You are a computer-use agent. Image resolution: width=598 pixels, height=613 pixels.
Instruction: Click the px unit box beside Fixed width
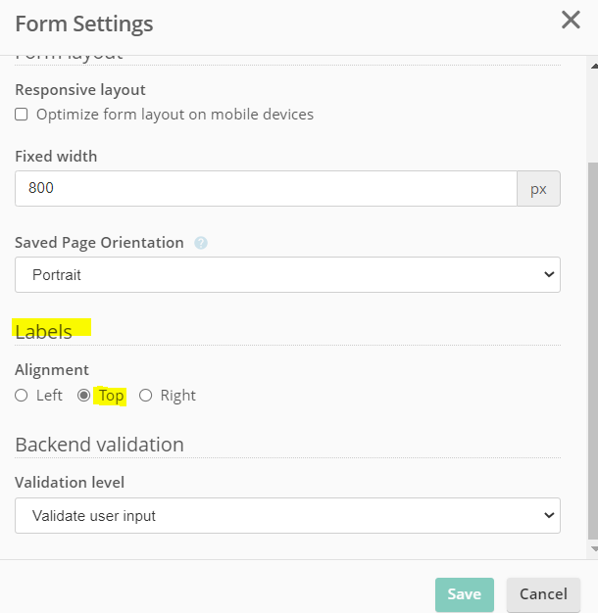pyautogui.click(x=538, y=189)
